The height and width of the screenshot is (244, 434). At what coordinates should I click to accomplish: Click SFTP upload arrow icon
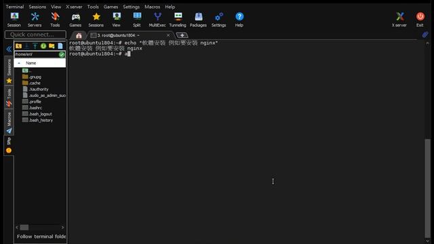pyautogui.click(x=35, y=46)
